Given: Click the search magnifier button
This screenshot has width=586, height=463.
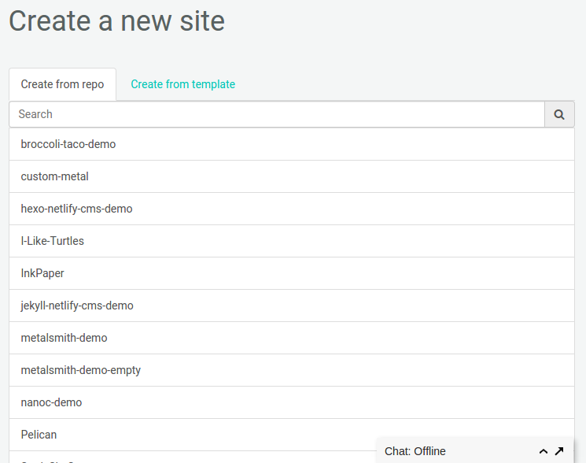Looking at the screenshot, I should [559, 114].
